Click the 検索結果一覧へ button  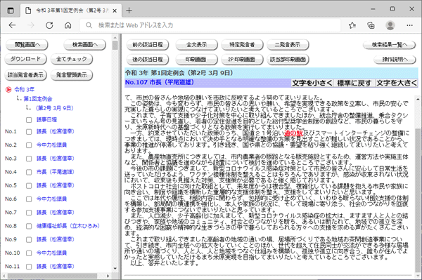(x=390, y=45)
